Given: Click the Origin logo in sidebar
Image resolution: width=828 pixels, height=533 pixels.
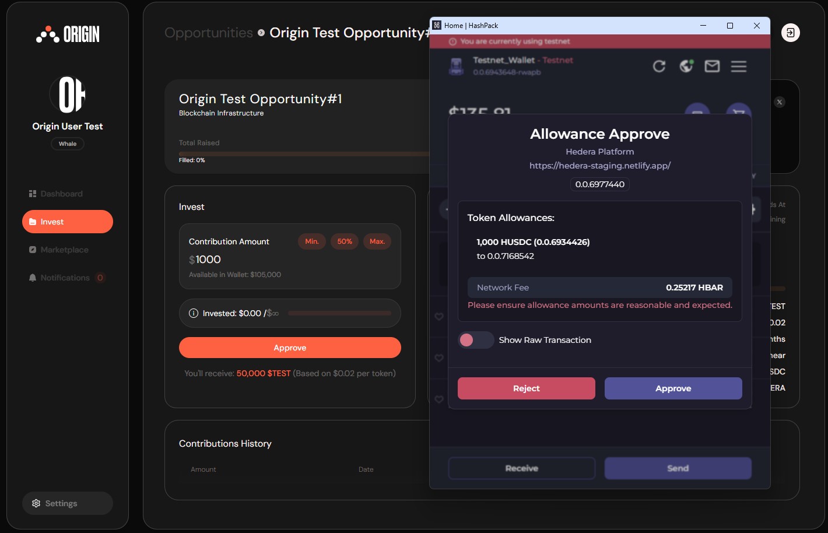Looking at the screenshot, I should click(x=68, y=34).
